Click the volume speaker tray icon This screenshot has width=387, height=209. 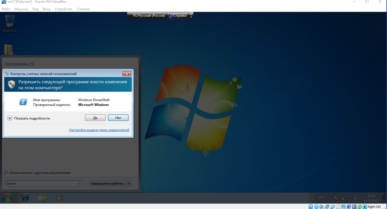(356, 198)
